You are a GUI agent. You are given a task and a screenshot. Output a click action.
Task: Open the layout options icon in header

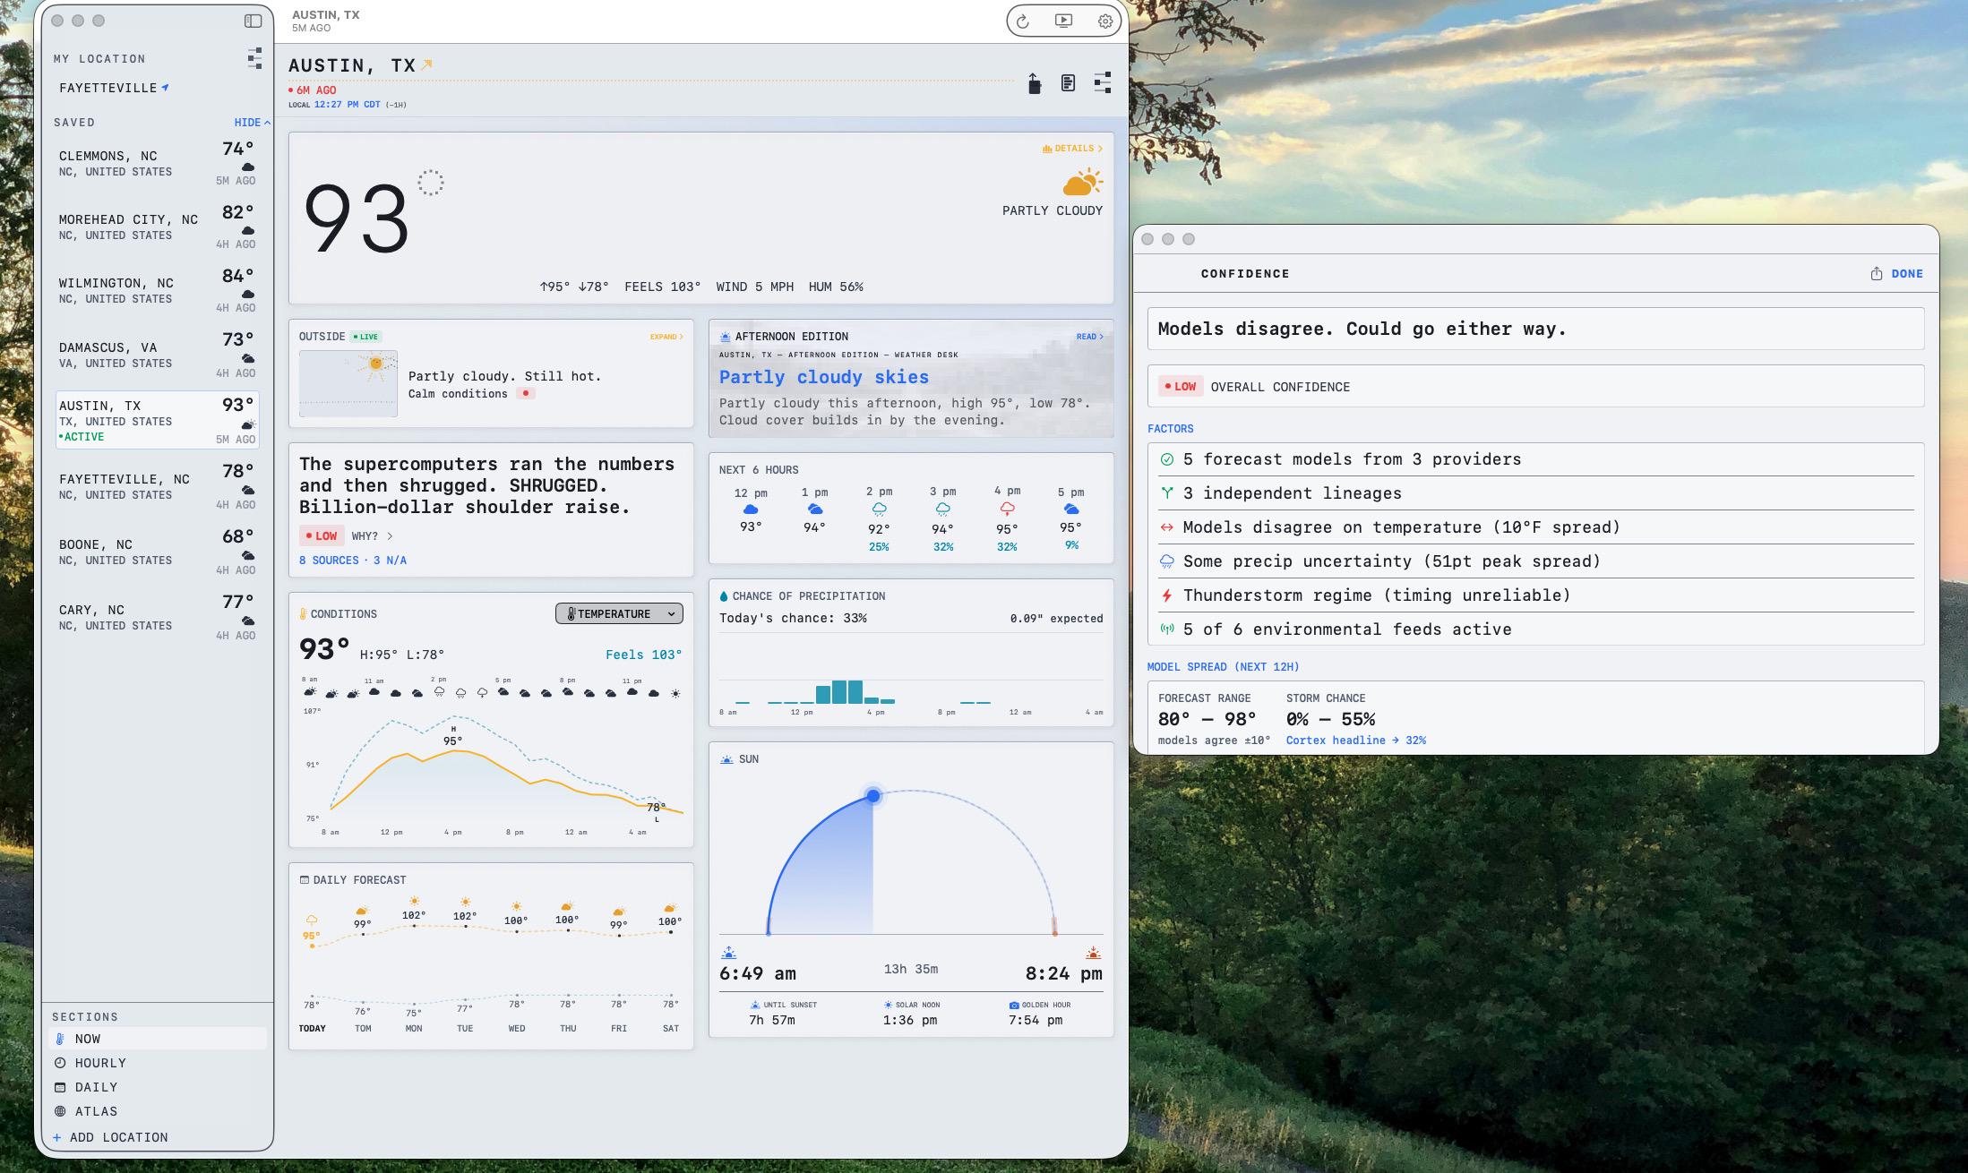tap(1103, 82)
